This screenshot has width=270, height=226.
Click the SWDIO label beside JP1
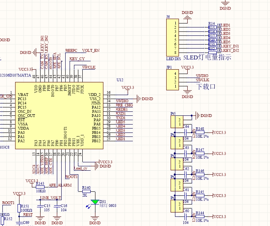click(202, 76)
